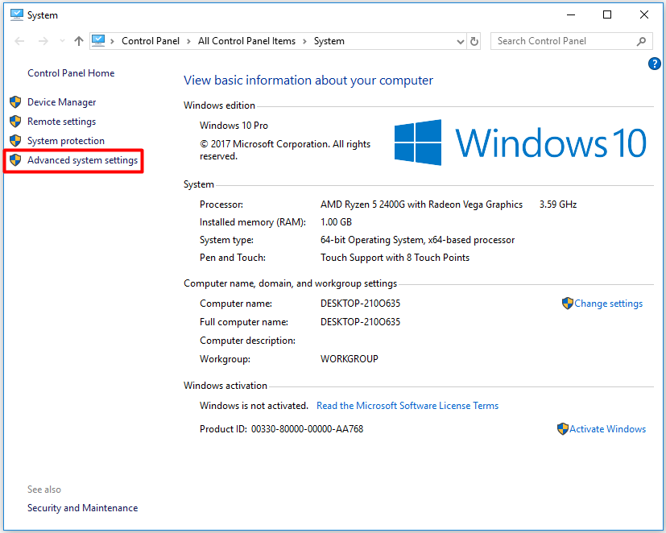The width and height of the screenshot is (666, 533).
Task: Click Change settings for computer name
Action: click(x=608, y=304)
